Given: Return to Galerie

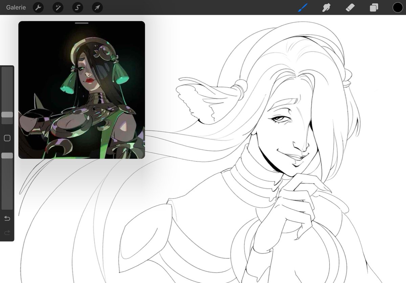Looking at the screenshot, I should [16, 7].
